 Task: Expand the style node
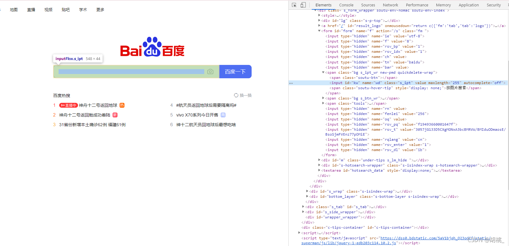(319, 15)
